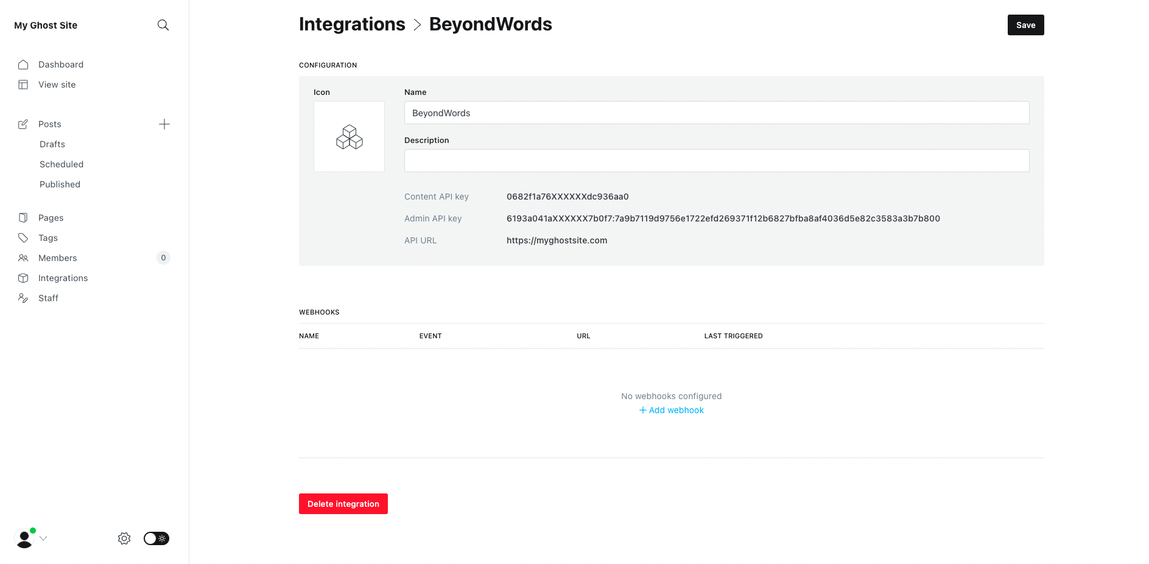Click the Pages document icon
Image resolution: width=1149 pixels, height=564 pixels.
coord(23,218)
